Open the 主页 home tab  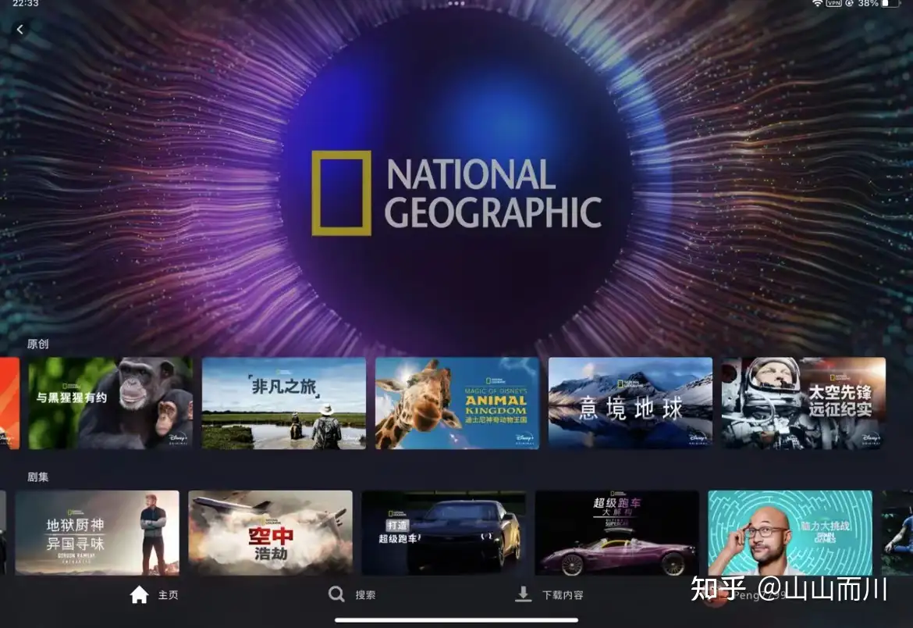pyautogui.click(x=154, y=594)
